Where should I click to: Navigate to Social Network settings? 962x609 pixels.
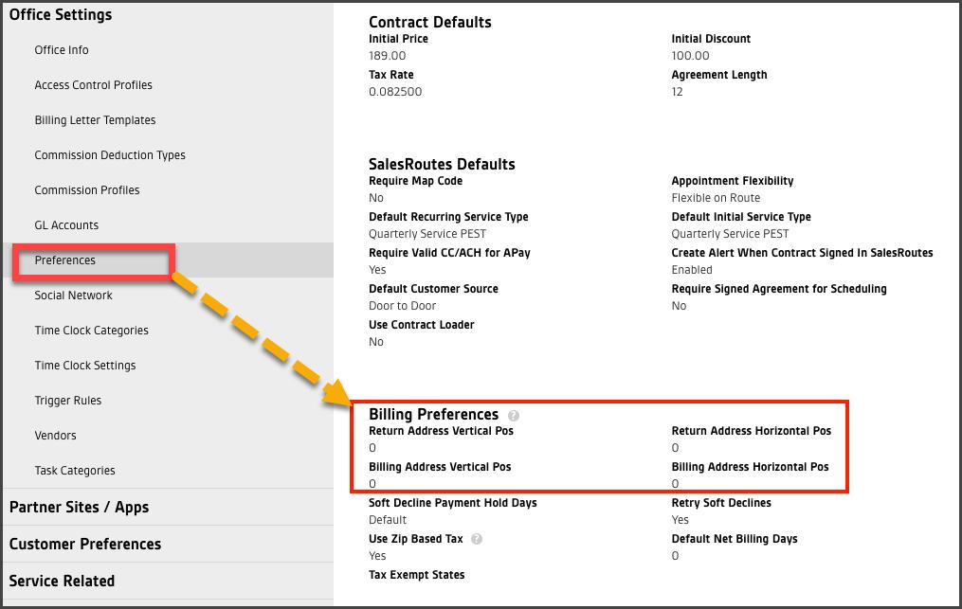(73, 296)
